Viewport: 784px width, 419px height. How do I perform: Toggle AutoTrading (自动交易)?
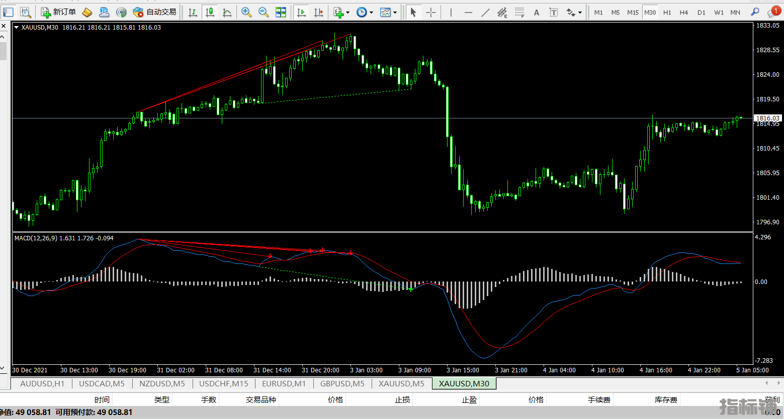coord(154,12)
